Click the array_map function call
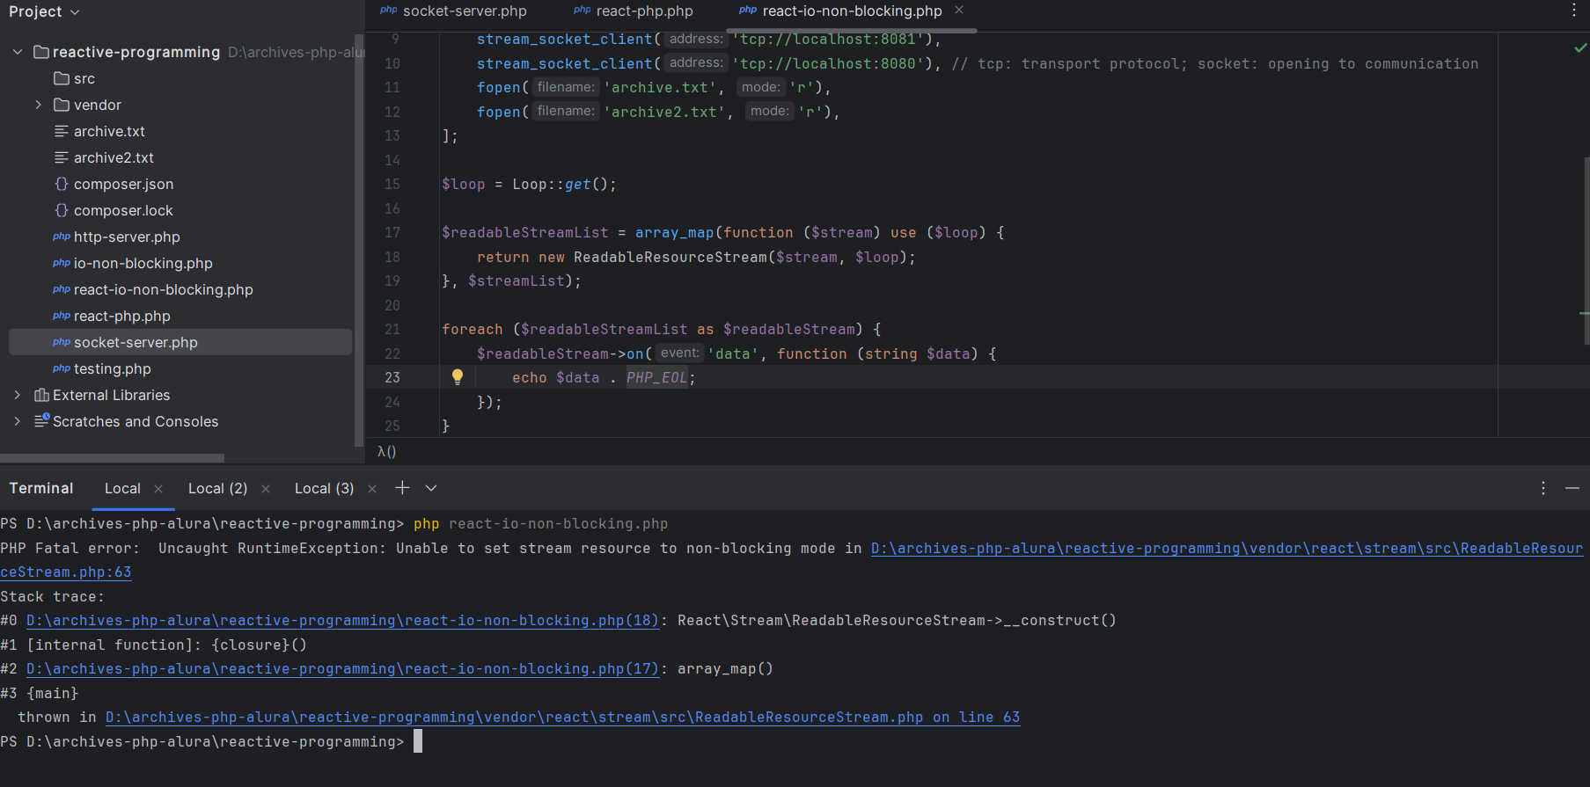Screen dimensions: 1590x787 (674, 233)
